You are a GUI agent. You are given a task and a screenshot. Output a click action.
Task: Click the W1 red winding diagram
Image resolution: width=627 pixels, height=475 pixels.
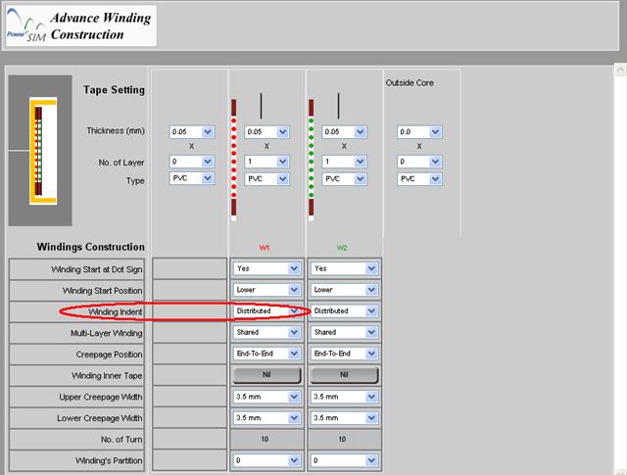tap(234, 157)
